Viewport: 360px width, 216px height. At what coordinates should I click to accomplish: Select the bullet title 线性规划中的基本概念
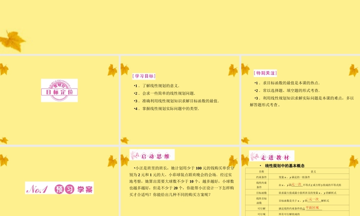pos(285,166)
